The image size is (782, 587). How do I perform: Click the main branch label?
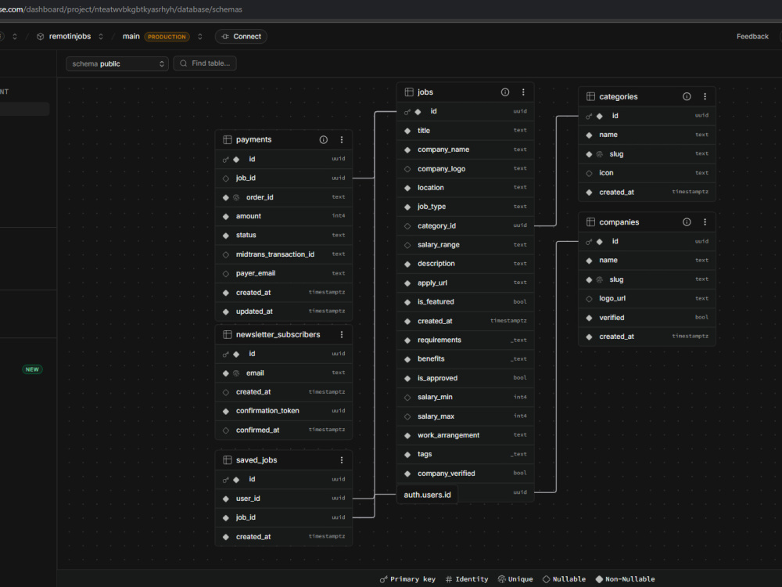click(x=131, y=37)
